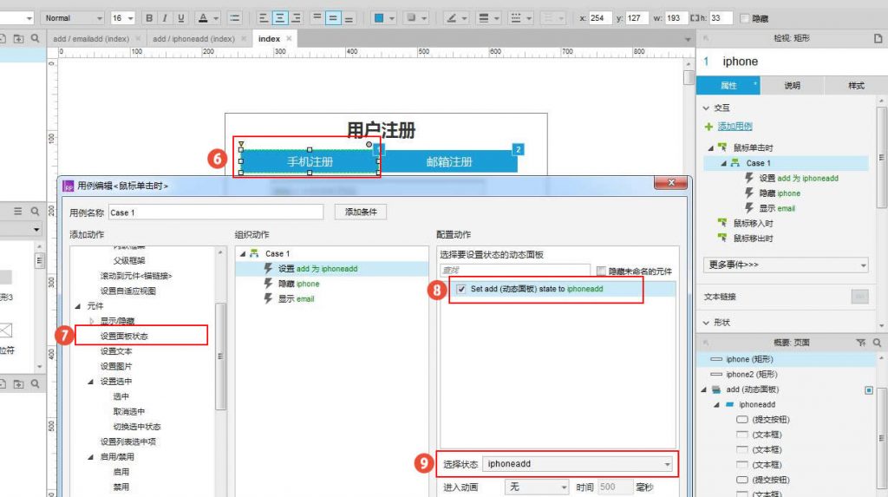Toggle the 隐藏 checkbox in toolbar

coord(745,19)
